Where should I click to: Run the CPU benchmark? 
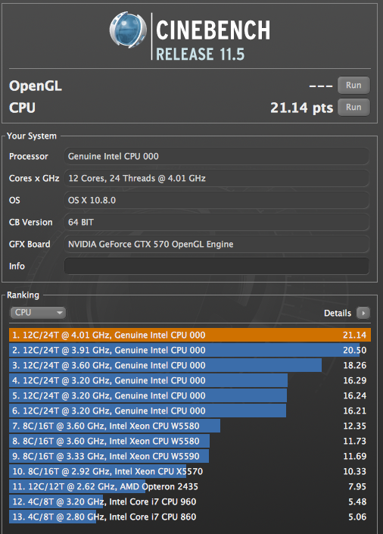(353, 108)
